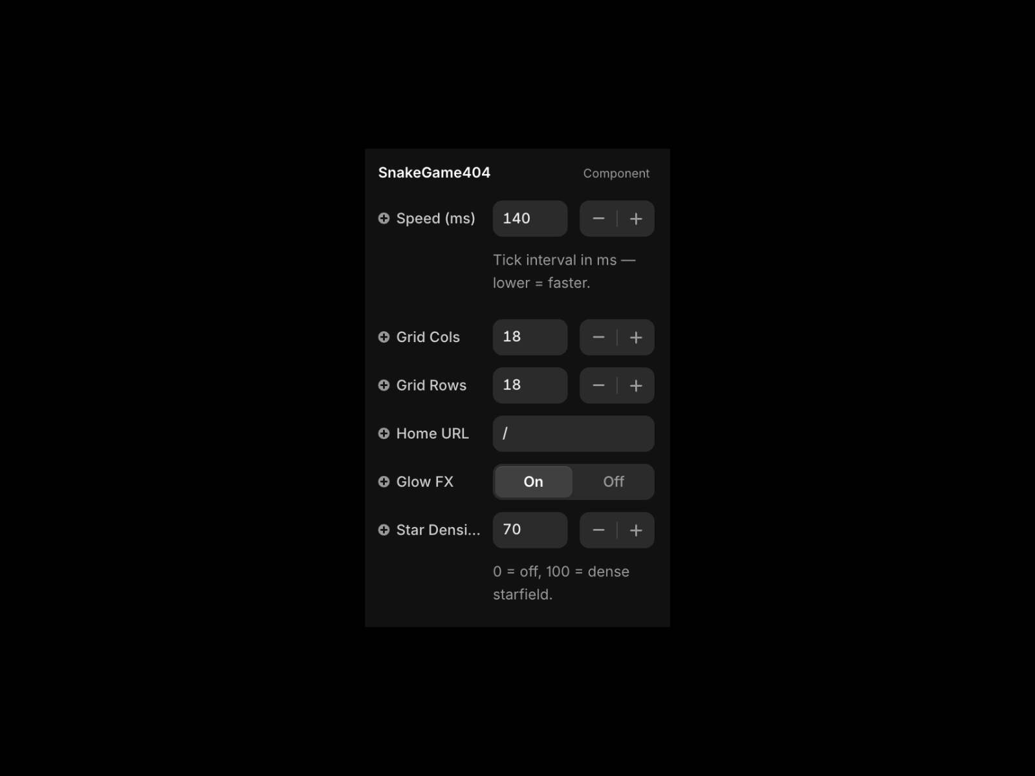Raise Star Density with the plus stepper
This screenshot has width=1035, height=776.
click(x=636, y=530)
